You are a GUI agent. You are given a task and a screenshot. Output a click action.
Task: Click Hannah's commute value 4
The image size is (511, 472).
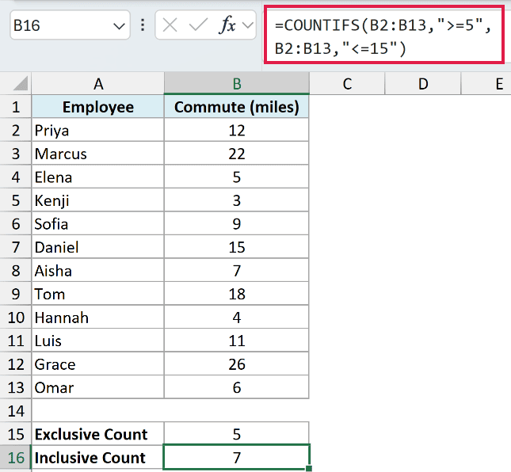(237, 318)
